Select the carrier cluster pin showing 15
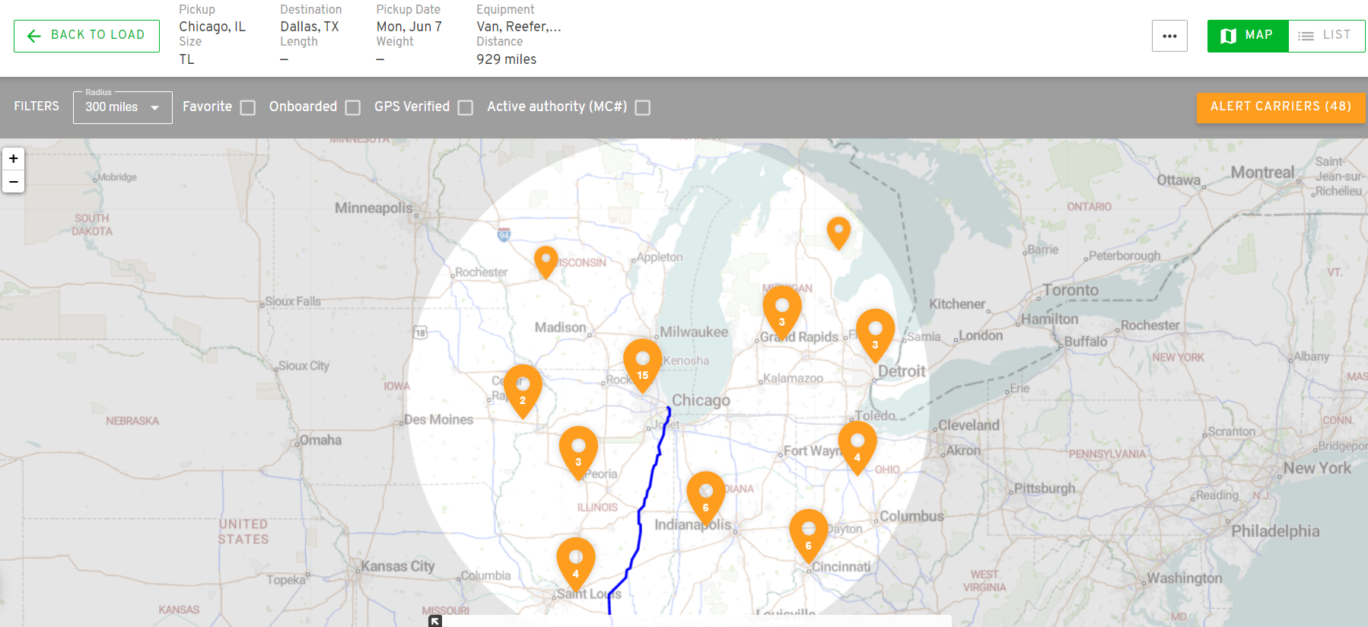Viewport: 1368px width, 627px height. click(643, 365)
